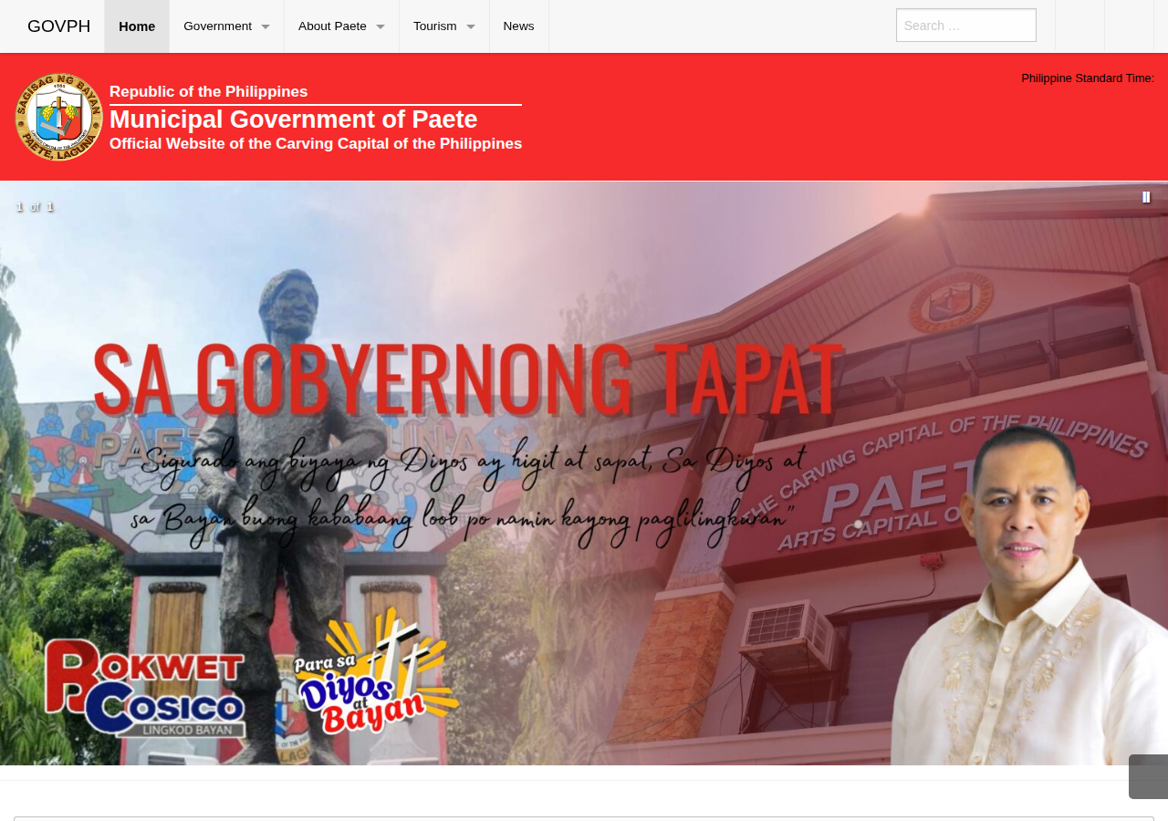
Task: Click 'Republic of the Philippines' text
Action: pos(208,92)
